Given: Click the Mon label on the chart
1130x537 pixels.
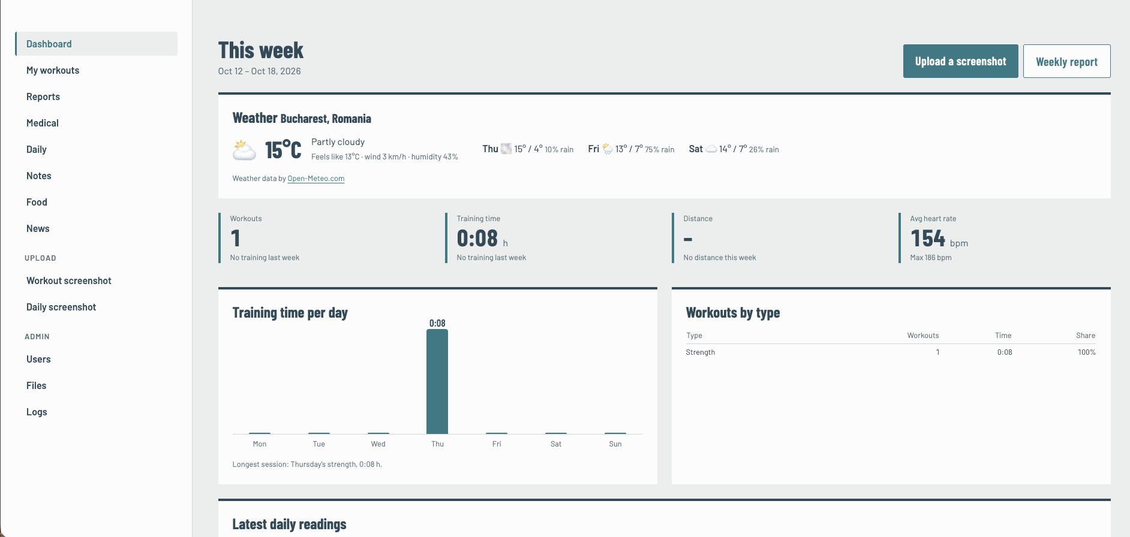Looking at the screenshot, I should click(x=260, y=444).
